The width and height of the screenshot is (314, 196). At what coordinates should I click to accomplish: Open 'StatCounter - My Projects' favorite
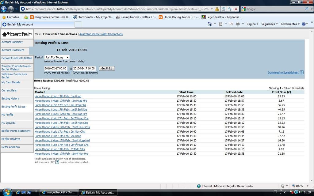(x=93, y=17)
